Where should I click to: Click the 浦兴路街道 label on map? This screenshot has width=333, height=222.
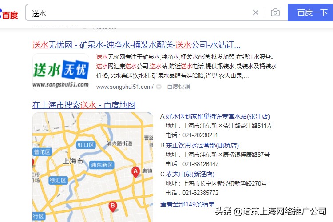(x=119, y=143)
